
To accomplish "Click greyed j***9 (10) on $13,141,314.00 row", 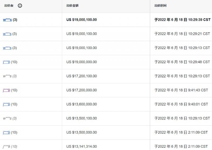I will [10, 147].
